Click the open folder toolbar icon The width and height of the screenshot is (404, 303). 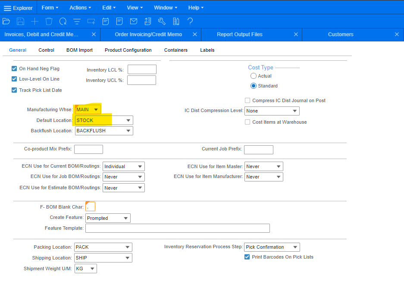click(6, 21)
